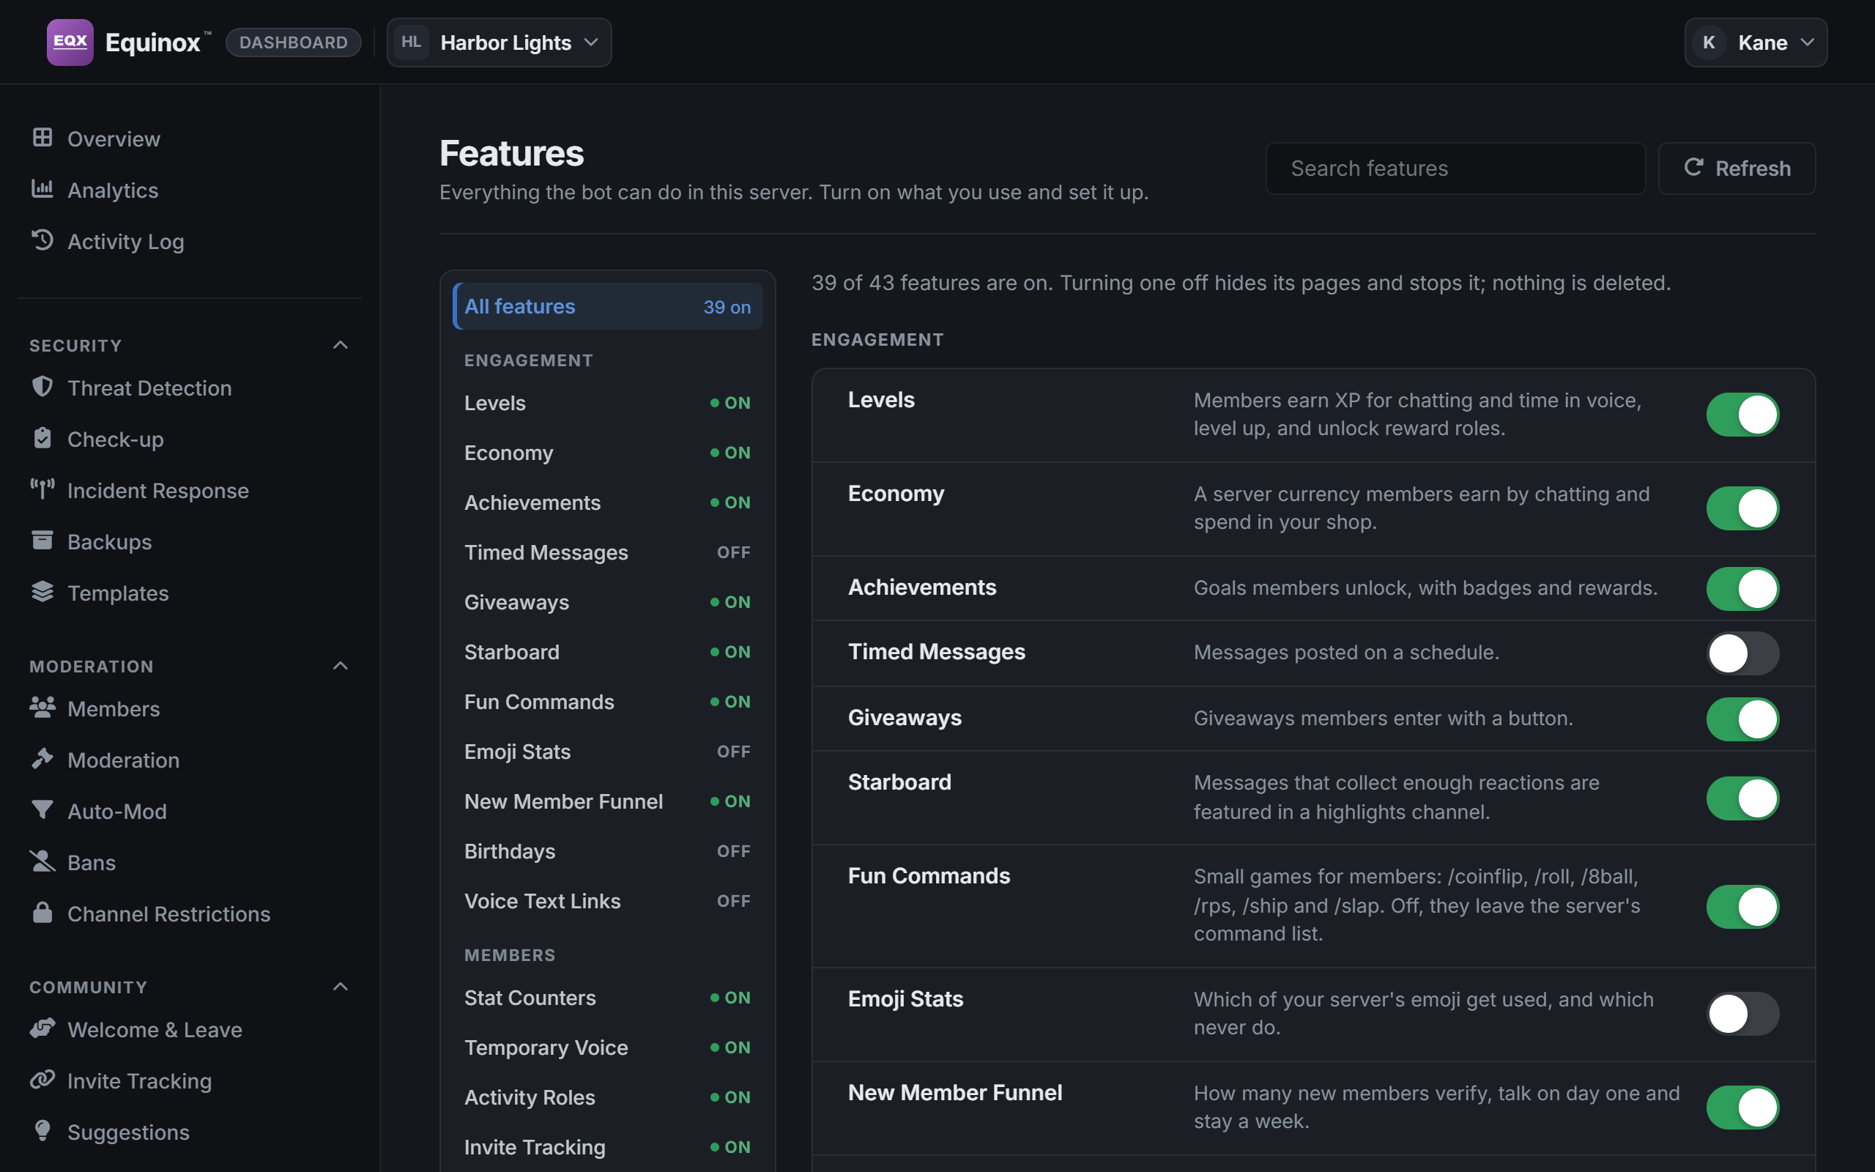Go to Auto-Mod page
1875x1172 pixels.
coord(190,811)
